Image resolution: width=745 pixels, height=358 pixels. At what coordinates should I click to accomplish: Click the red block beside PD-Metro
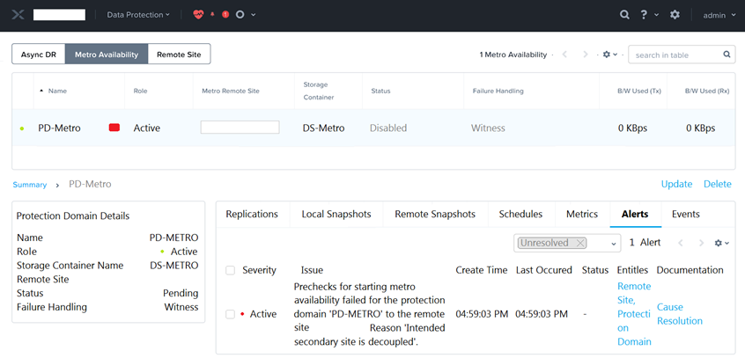[114, 128]
